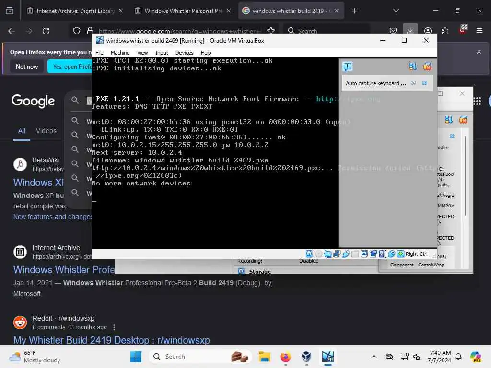Toggle the VirtualBox notification center icon
Screen dimensions: 491x368
[x=348, y=67]
